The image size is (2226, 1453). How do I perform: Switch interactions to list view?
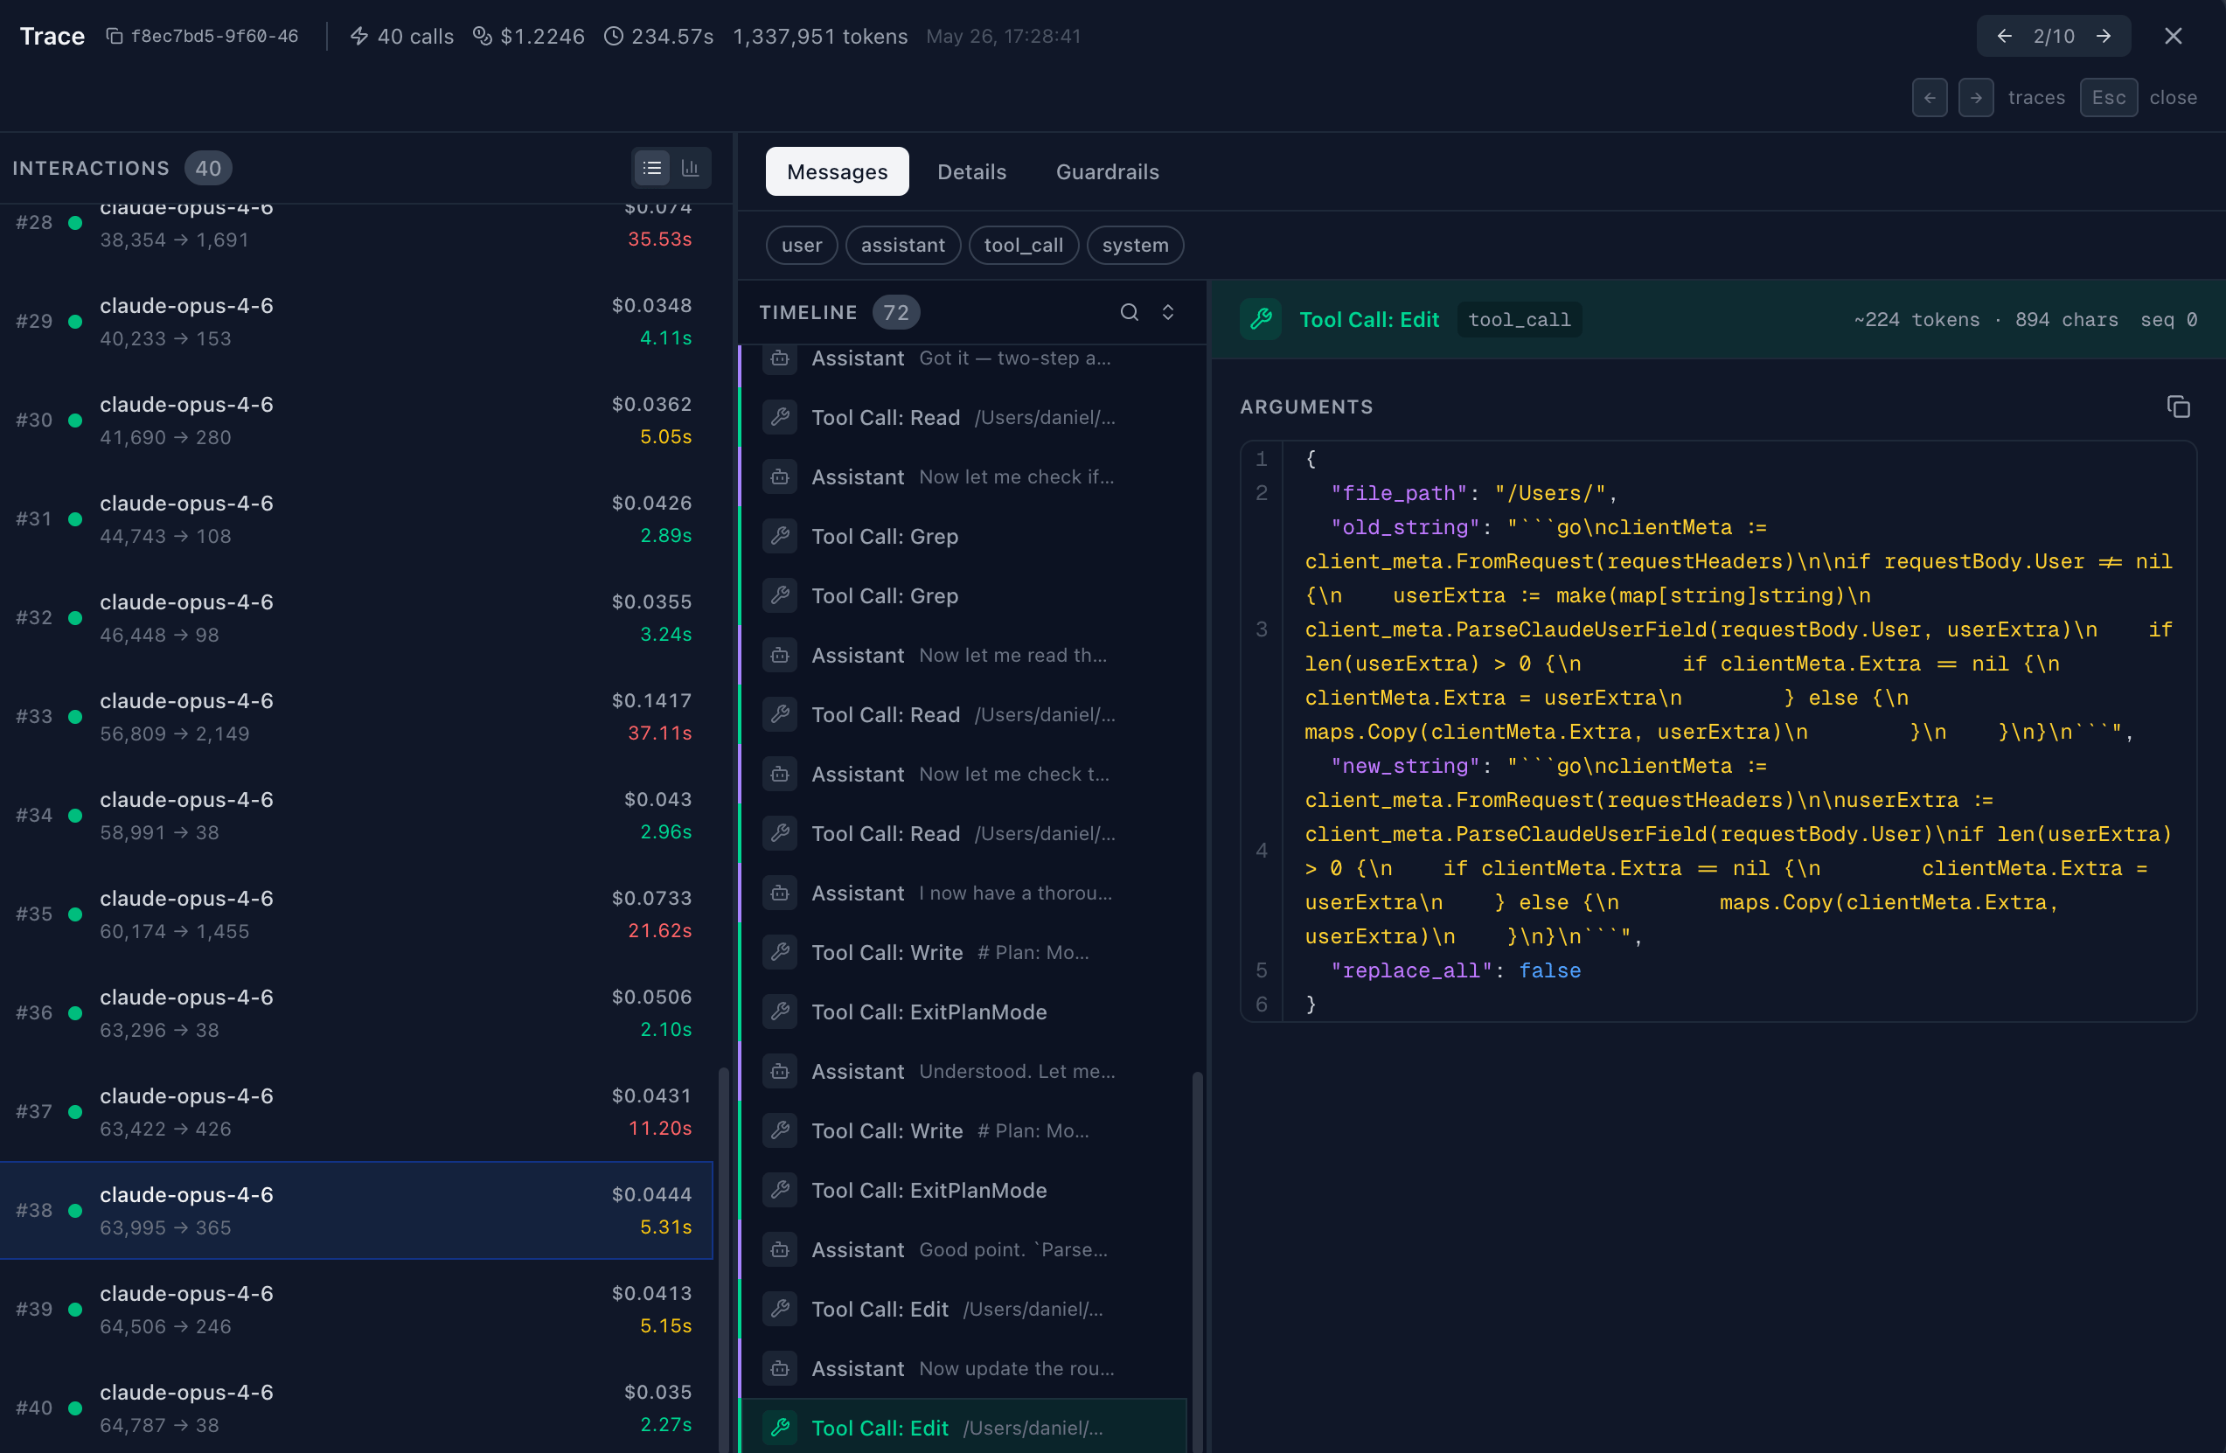tap(652, 169)
